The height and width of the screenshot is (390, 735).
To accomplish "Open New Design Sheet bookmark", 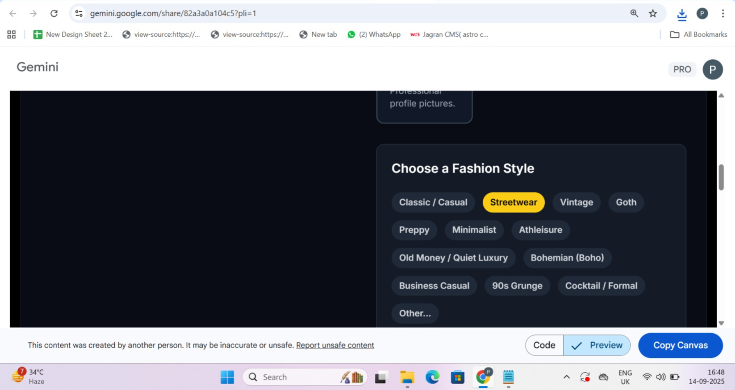I will (x=73, y=34).
